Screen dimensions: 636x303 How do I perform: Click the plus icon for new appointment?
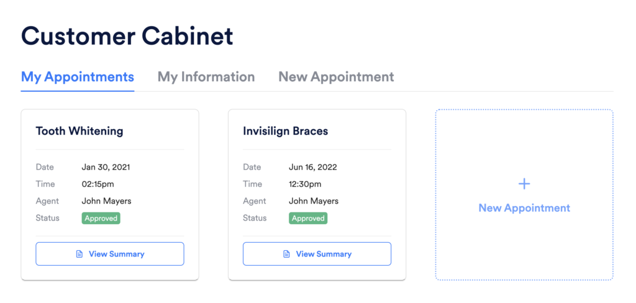[524, 184]
